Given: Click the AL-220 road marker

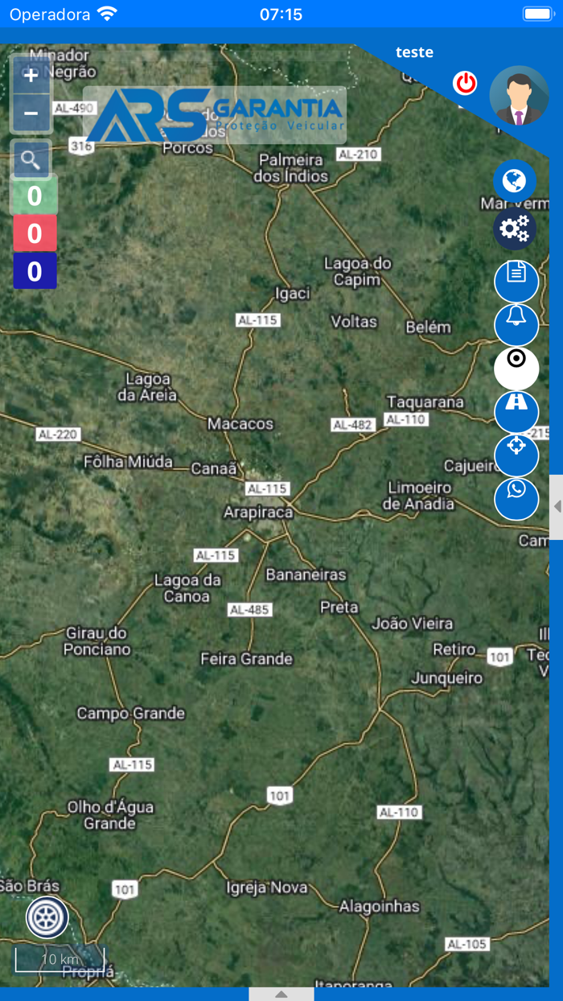Looking at the screenshot, I should (58, 435).
